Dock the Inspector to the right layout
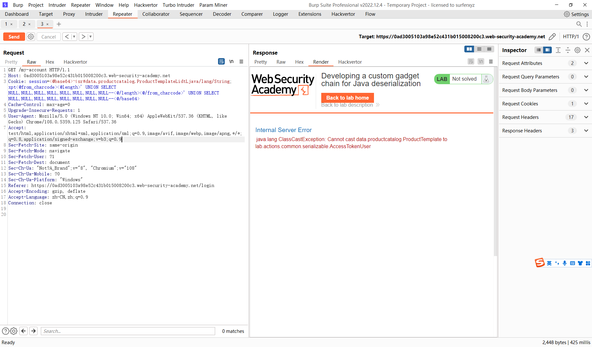The height and width of the screenshot is (347, 592). tap(547, 50)
